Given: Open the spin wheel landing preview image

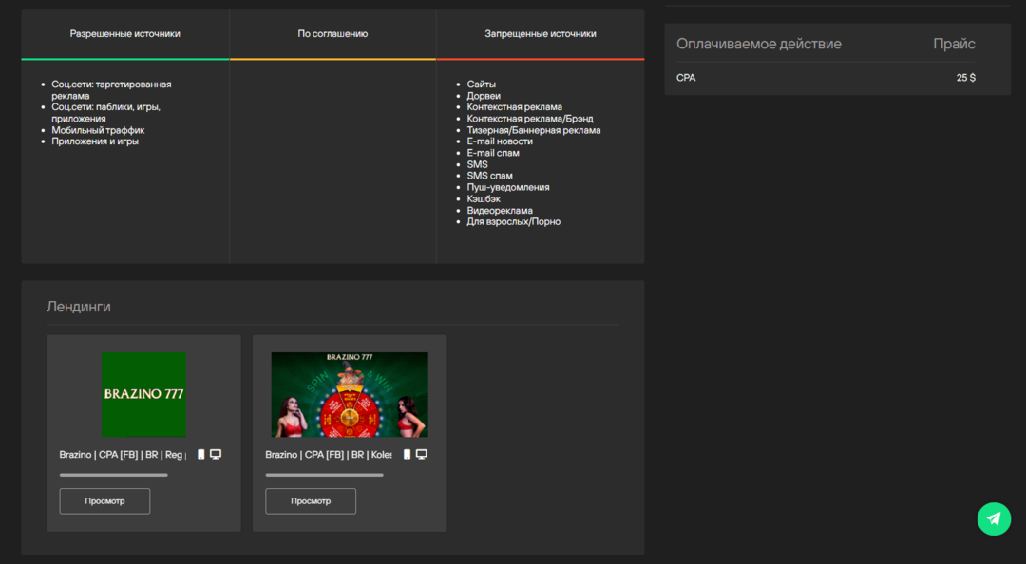Looking at the screenshot, I should (350, 394).
